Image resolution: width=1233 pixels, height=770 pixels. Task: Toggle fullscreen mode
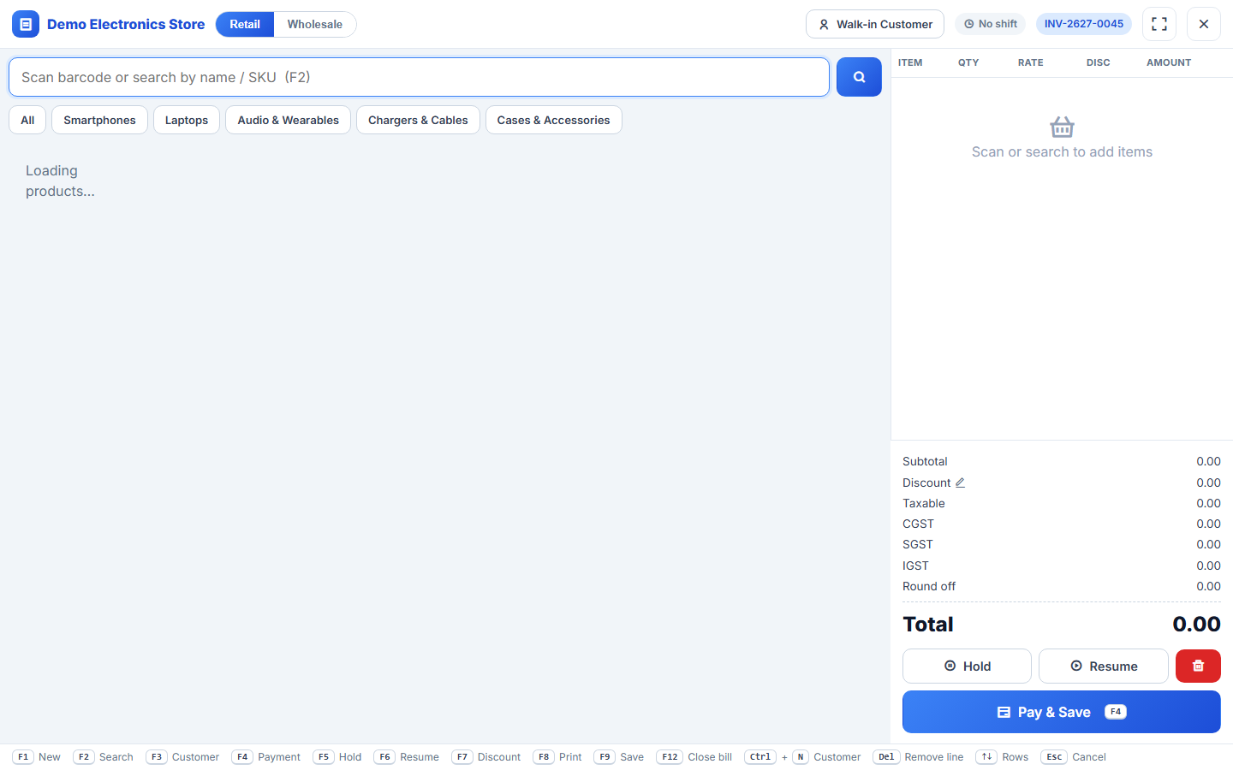1159,24
